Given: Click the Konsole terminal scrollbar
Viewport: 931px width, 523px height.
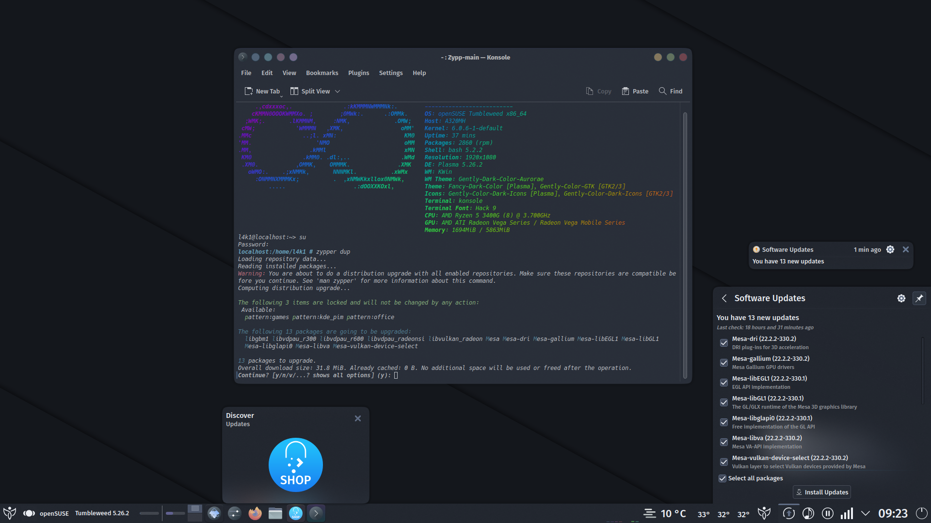Looking at the screenshot, I should (x=685, y=245).
